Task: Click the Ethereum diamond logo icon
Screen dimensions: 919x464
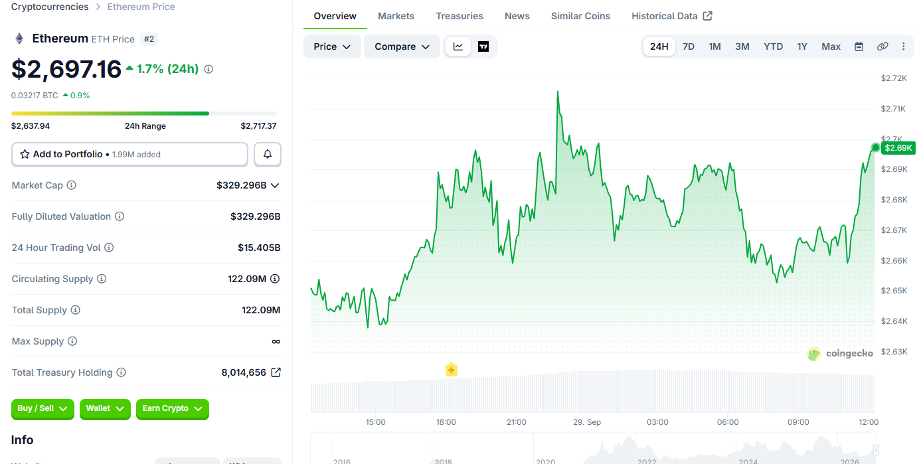Action: click(x=19, y=39)
